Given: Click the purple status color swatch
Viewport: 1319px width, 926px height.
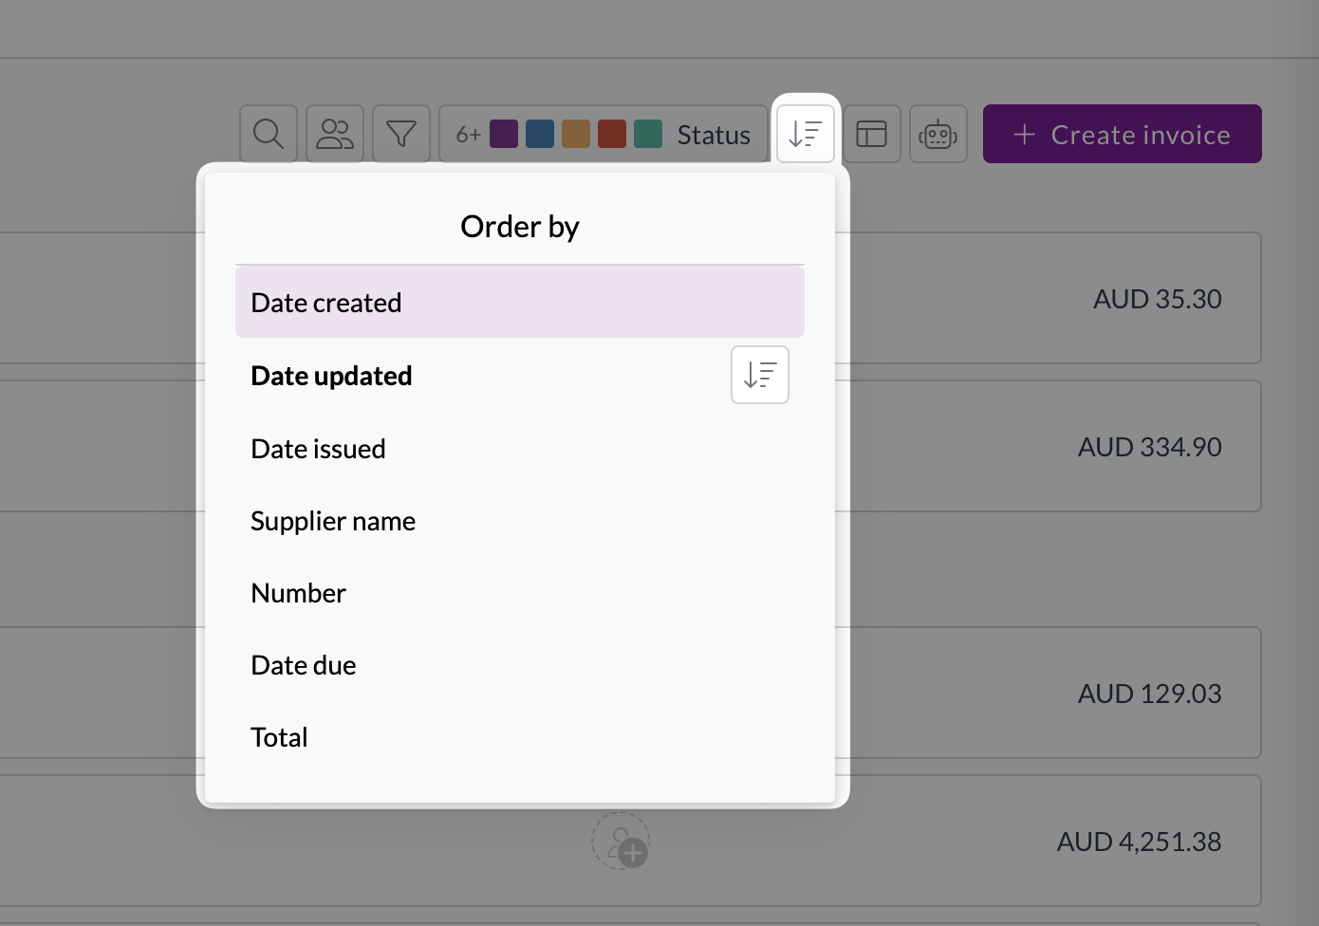Looking at the screenshot, I should [504, 134].
